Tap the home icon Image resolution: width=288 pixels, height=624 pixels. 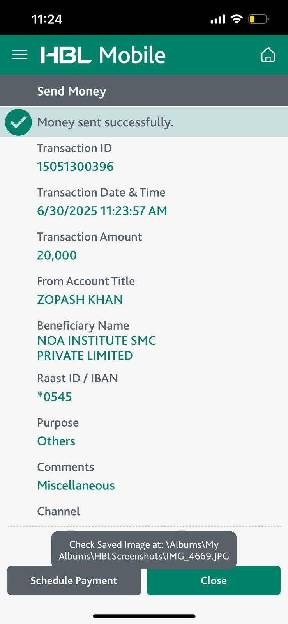[268, 55]
